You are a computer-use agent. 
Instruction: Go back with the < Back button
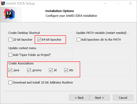tap(79, 98)
